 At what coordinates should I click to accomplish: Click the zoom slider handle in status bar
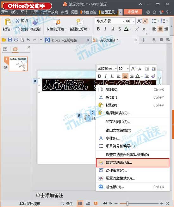pos(127,204)
